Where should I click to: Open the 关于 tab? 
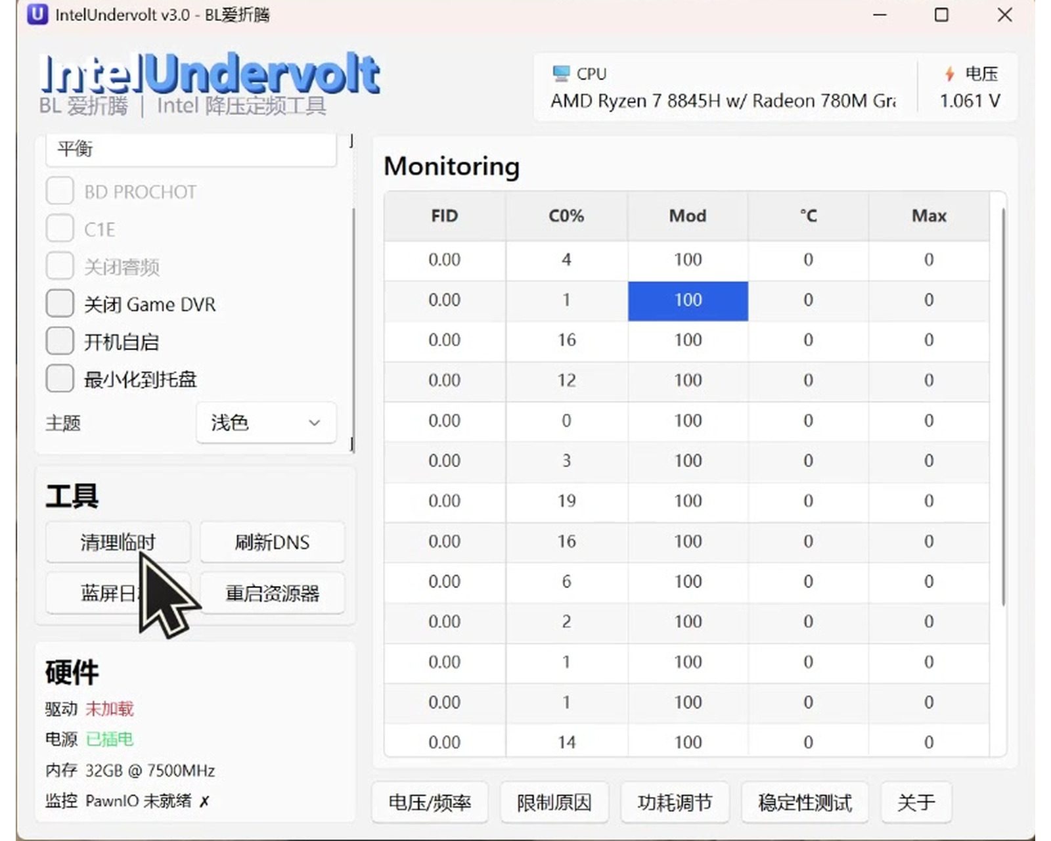916,802
